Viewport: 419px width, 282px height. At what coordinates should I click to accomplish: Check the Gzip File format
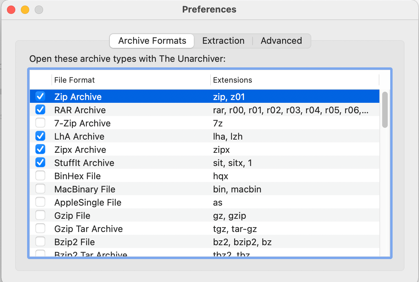40,215
